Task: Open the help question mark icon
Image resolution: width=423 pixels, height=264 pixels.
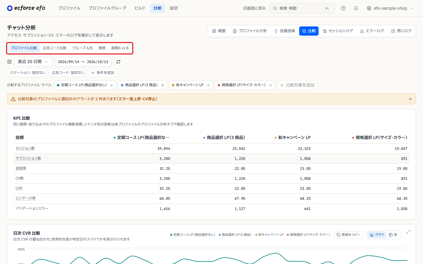Action: [x=343, y=8]
